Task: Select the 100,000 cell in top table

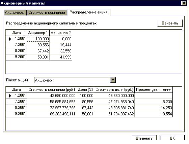Action: (38, 39)
